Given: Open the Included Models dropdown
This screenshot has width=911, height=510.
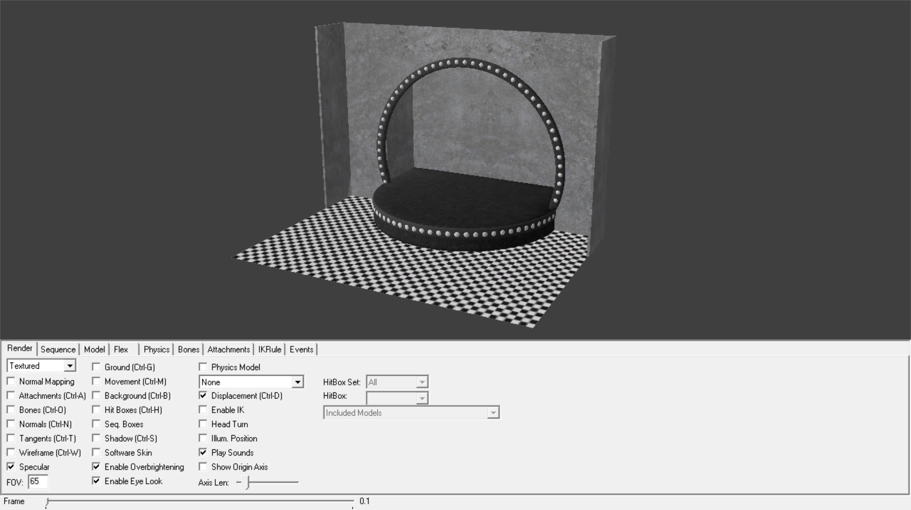Looking at the screenshot, I should [x=493, y=413].
